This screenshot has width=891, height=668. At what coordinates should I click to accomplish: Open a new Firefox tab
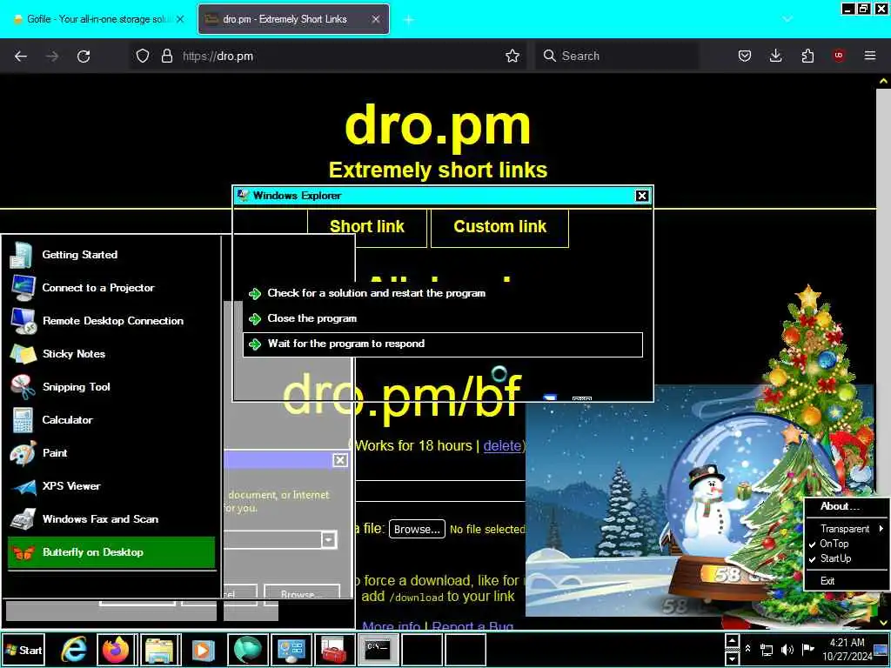pos(408,19)
